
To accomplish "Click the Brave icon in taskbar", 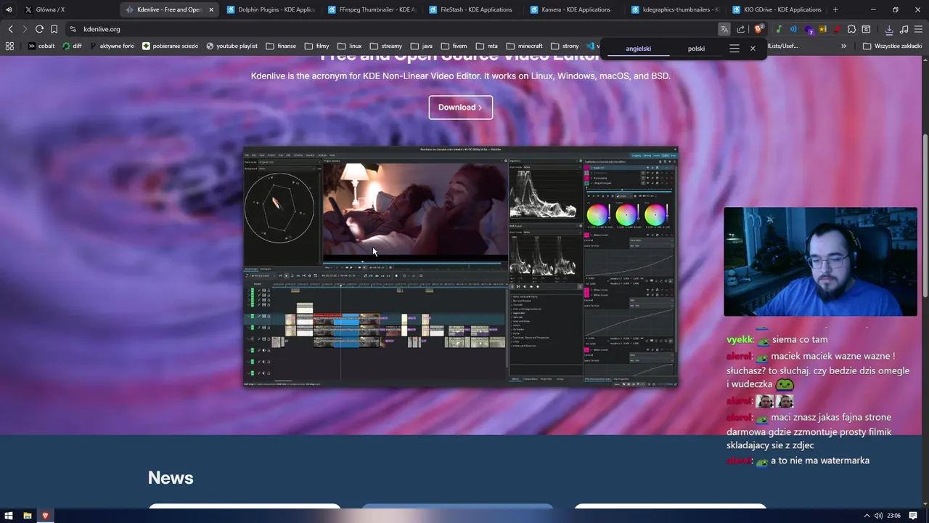I will click(45, 516).
